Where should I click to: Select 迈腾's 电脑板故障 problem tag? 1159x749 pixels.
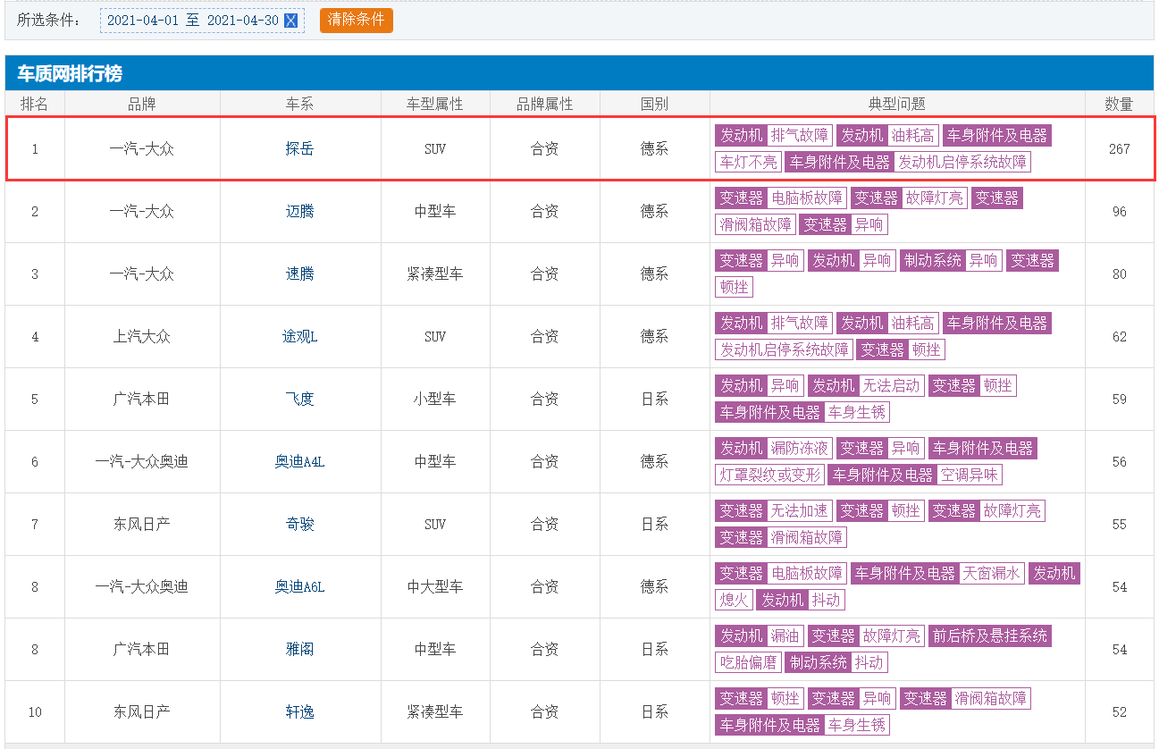(807, 198)
